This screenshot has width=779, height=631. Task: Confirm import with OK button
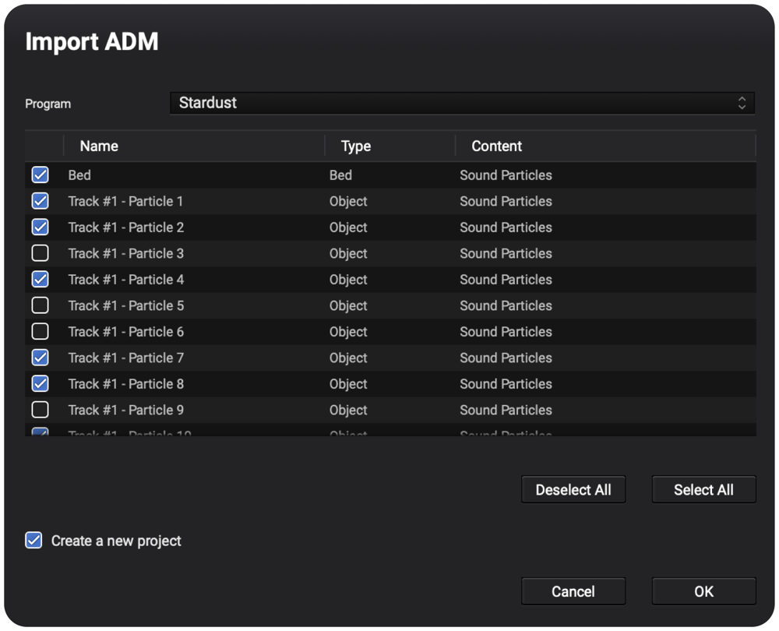[x=703, y=591]
